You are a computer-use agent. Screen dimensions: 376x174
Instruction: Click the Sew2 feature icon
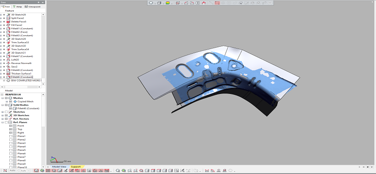tap(8, 67)
